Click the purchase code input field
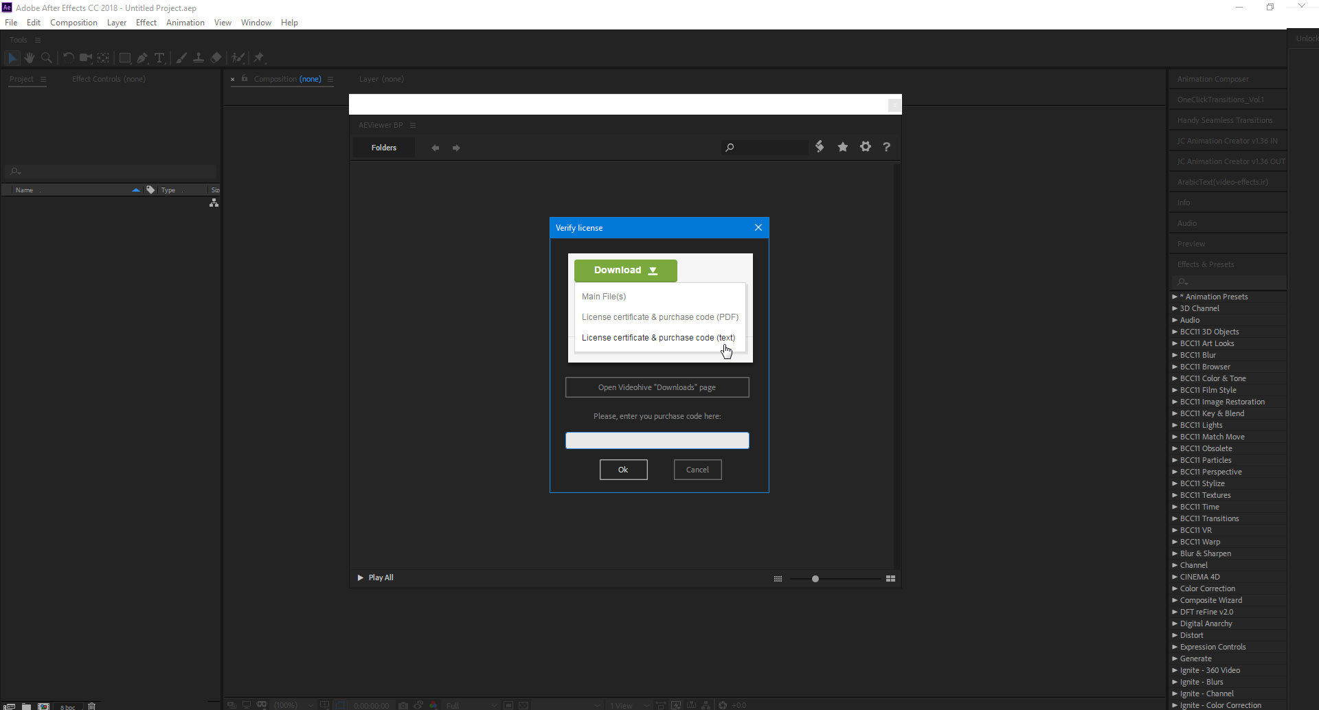This screenshot has height=710, width=1319. pyautogui.click(x=657, y=441)
